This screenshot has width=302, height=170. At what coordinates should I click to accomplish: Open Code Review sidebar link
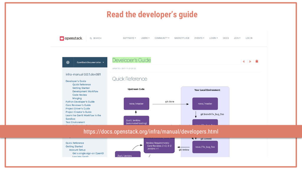(x=80, y=95)
